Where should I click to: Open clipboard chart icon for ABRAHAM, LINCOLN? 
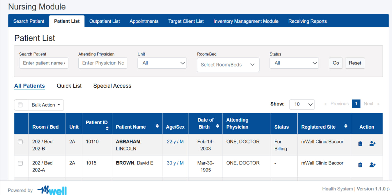(360, 143)
